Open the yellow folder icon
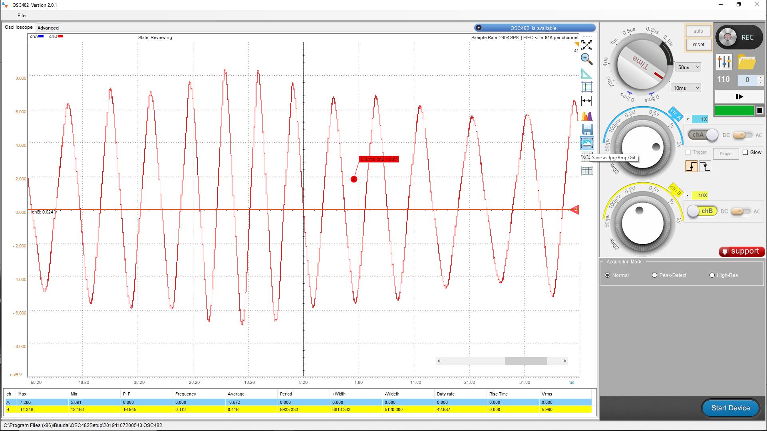Viewport: 767px width, 431px height. pyautogui.click(x=747, y=63)
